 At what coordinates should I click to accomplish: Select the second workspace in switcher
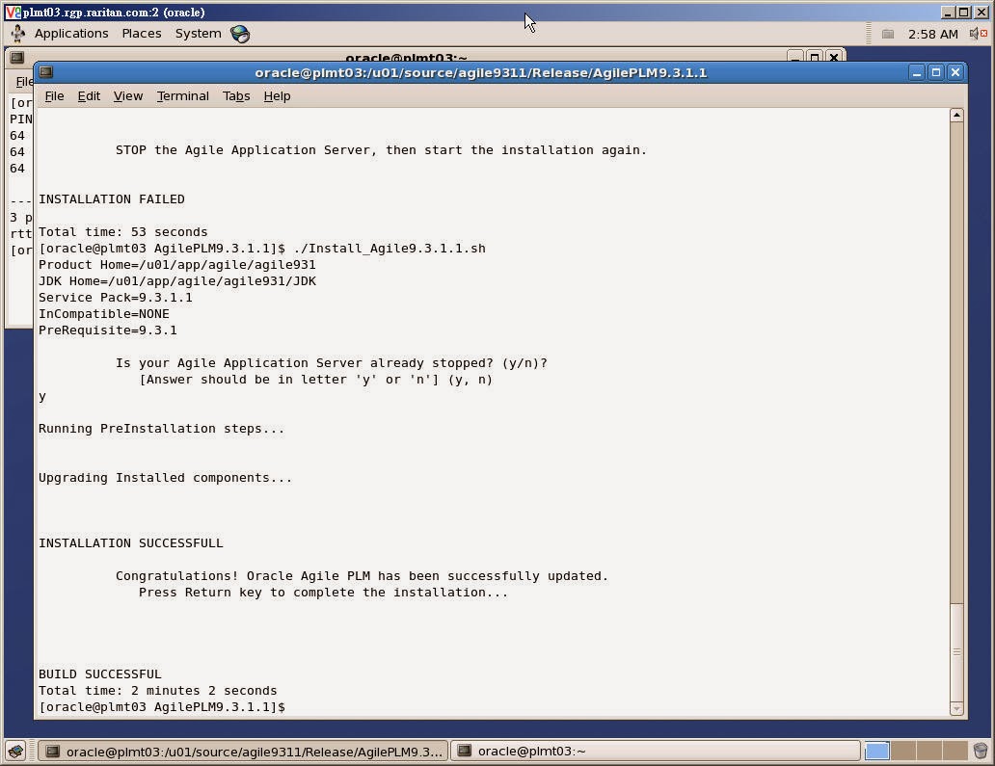point(903,752)
